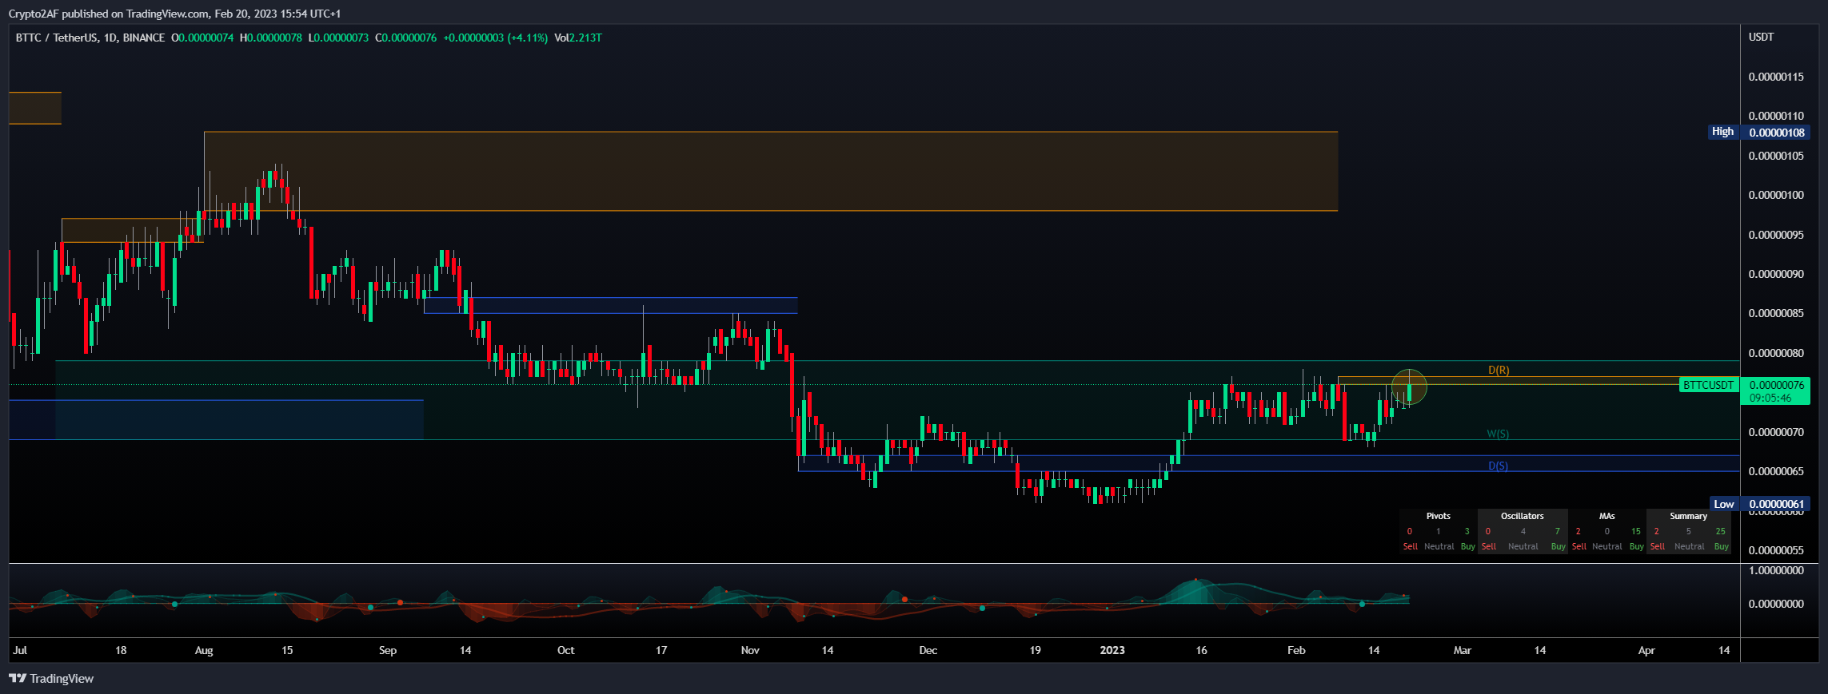Image resolution: width=1828 pixels, height=694 pixels.
Task: Click the W(S) weekly support label
Action: (1498, 434)
